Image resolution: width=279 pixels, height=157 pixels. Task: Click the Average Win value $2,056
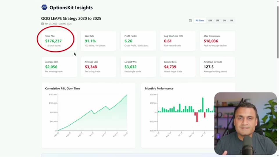click(x=51, y=67)
